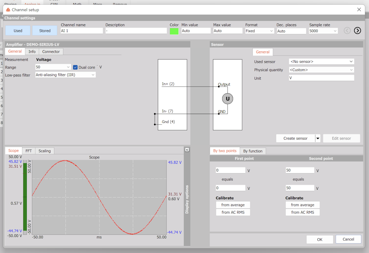Click the U voltage source symbol

pos(227,99)
